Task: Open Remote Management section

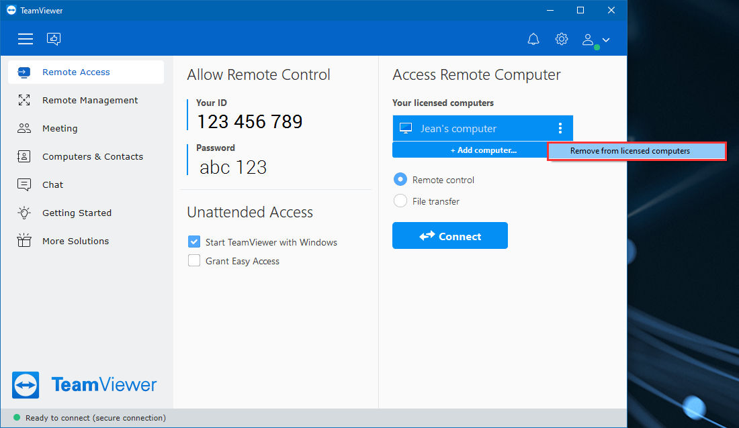Action: (x=90, y=100)
